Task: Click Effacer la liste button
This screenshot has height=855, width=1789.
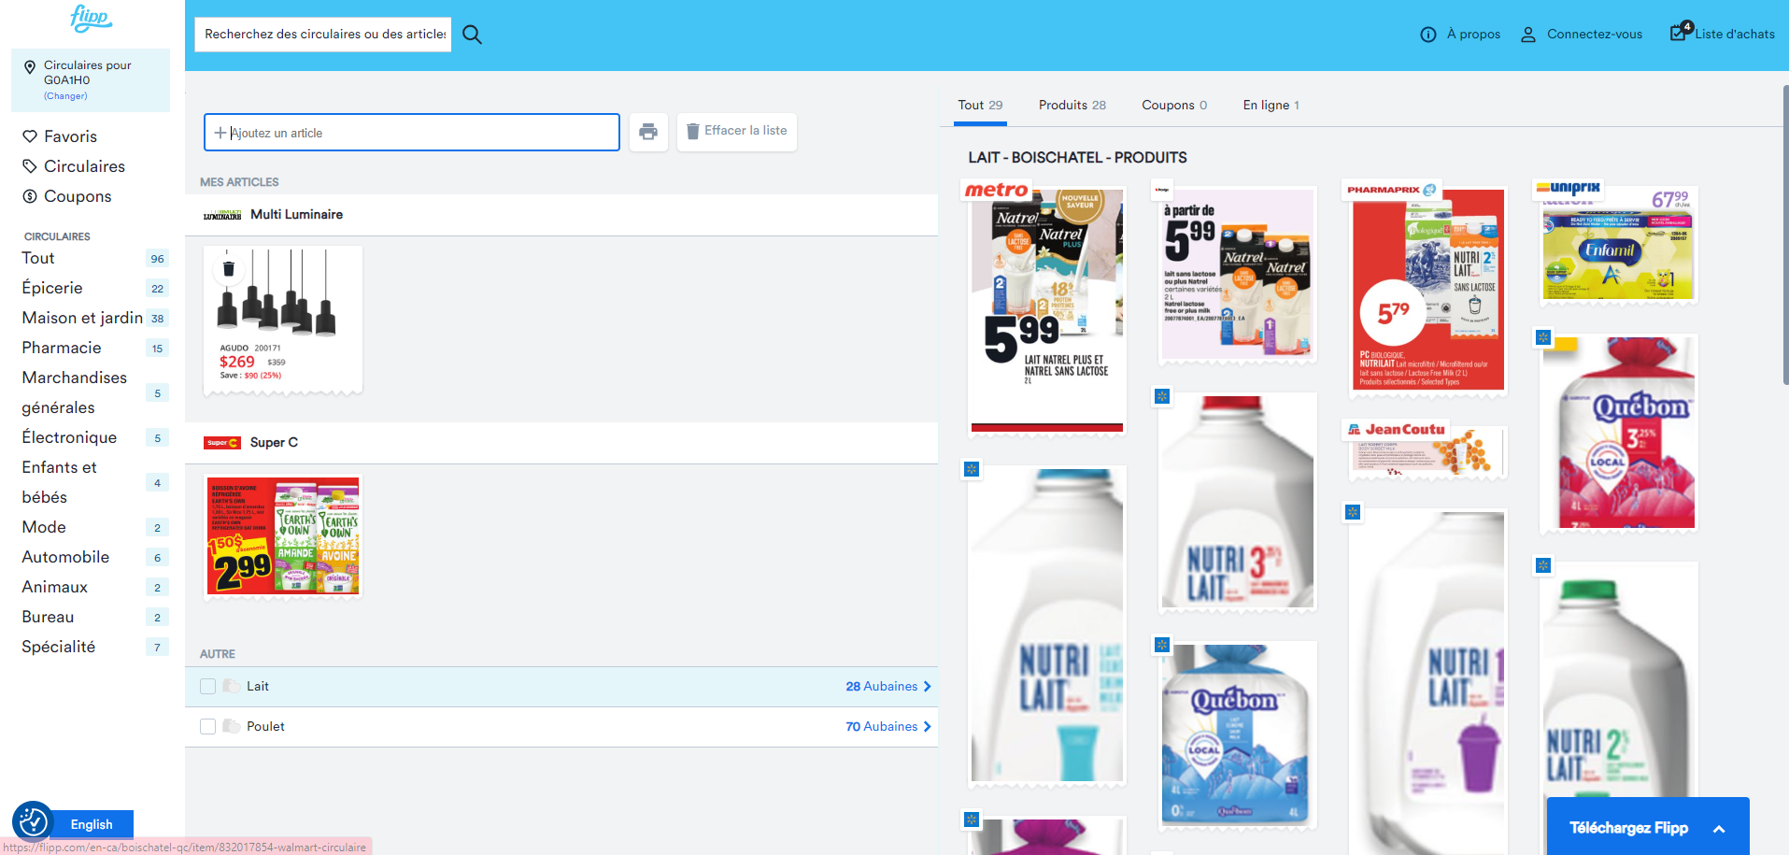Action: (736, 132)
